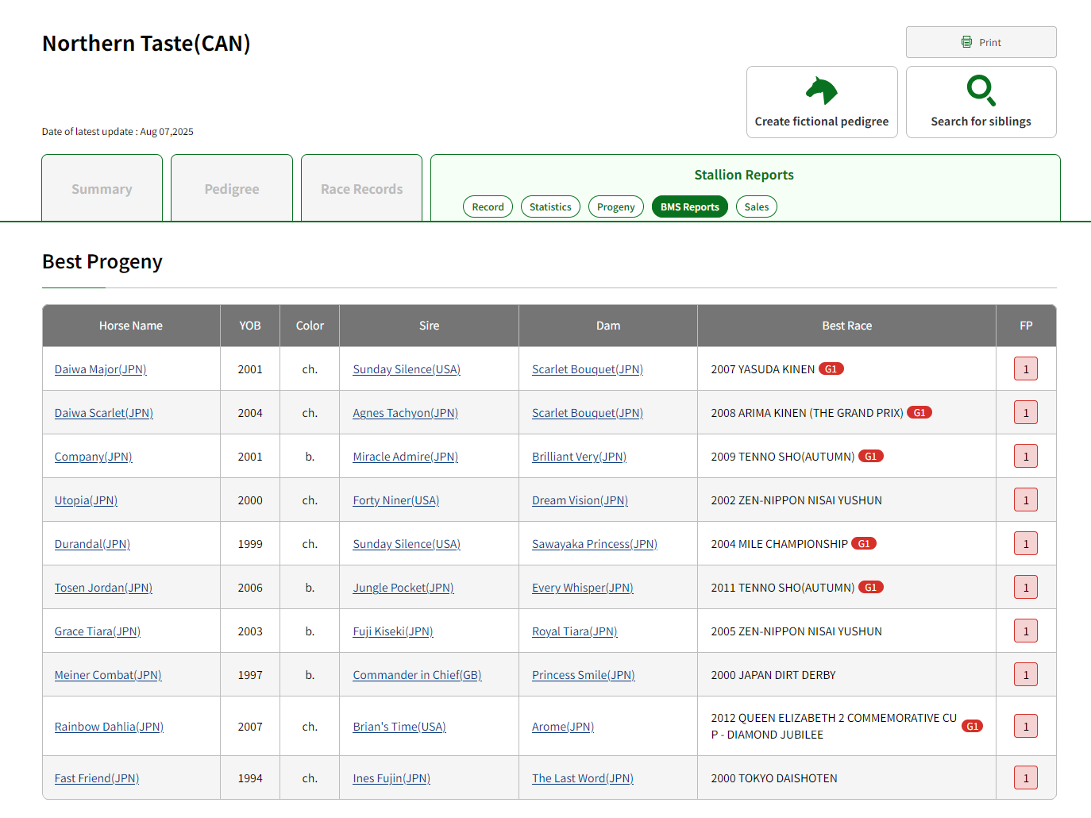Open sire Agnes Tachyon(JPN) link
The width and height of the screenshot is (1091, 818).
pyautogui.click(x=406, y=413)
